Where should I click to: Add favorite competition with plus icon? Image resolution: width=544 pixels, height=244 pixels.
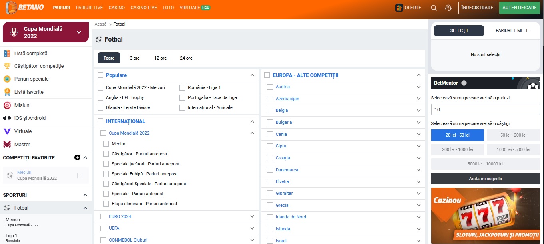click(x=77, y=157)
